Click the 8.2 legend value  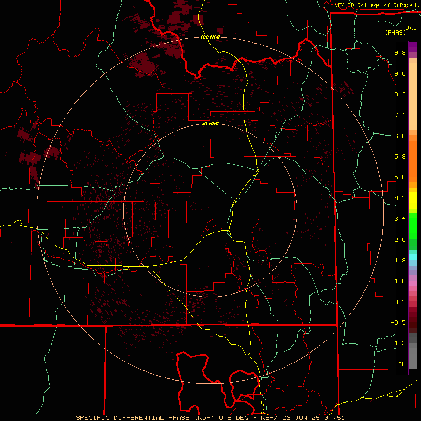(400, 94)
